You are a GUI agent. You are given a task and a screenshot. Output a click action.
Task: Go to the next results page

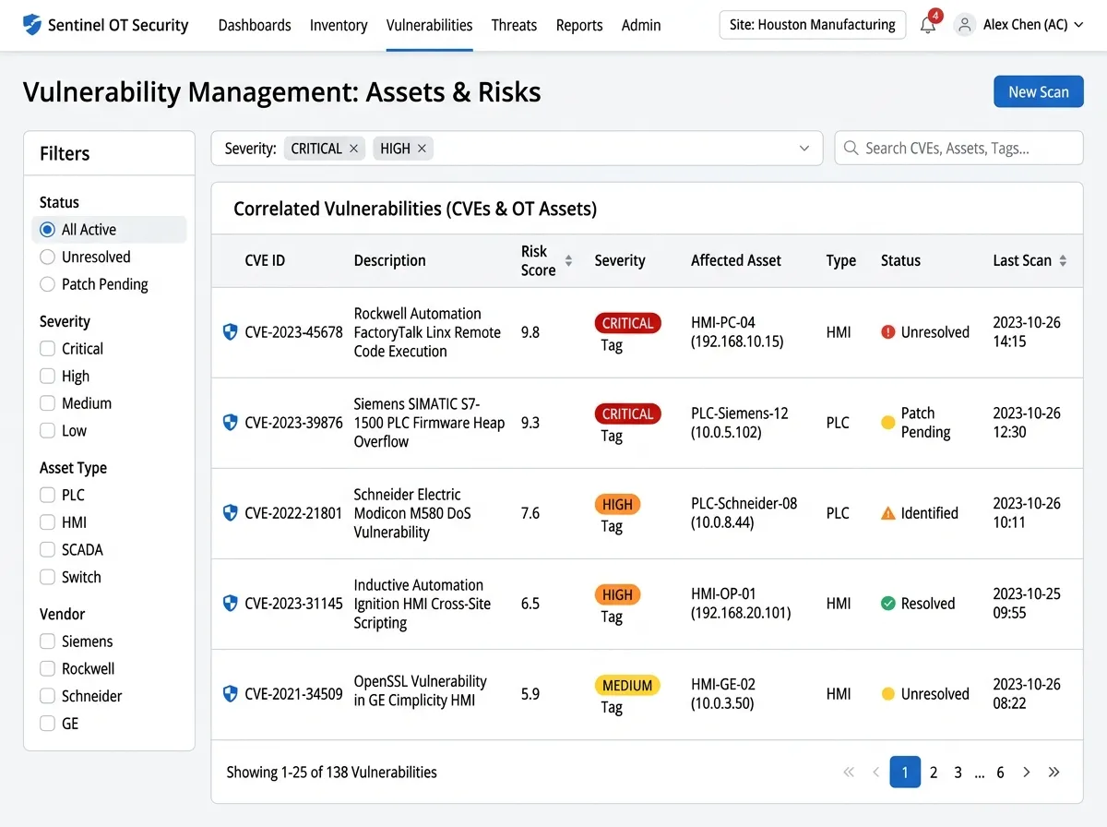1027,773
